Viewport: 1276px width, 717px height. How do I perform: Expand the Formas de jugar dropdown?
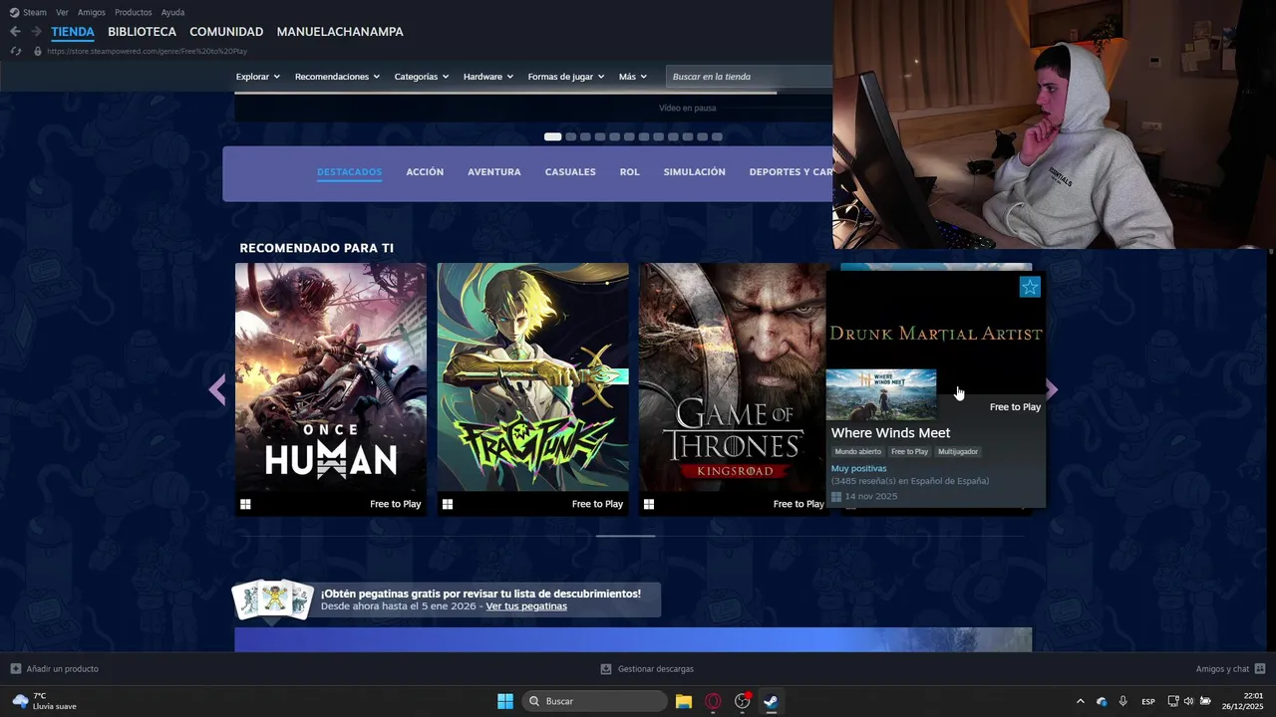pos(566,77)
